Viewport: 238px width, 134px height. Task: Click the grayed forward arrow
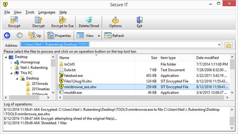pos(19,35)
